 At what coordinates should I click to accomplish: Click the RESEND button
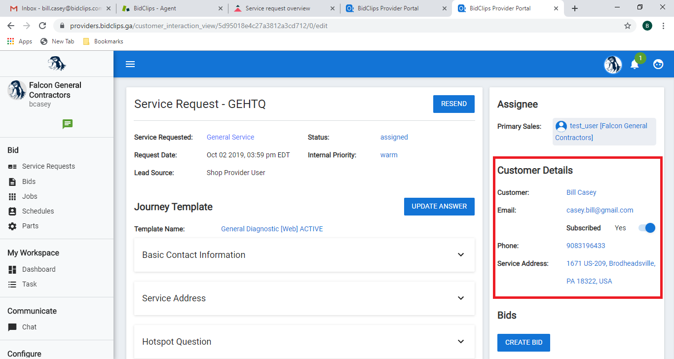click(454, 104)
